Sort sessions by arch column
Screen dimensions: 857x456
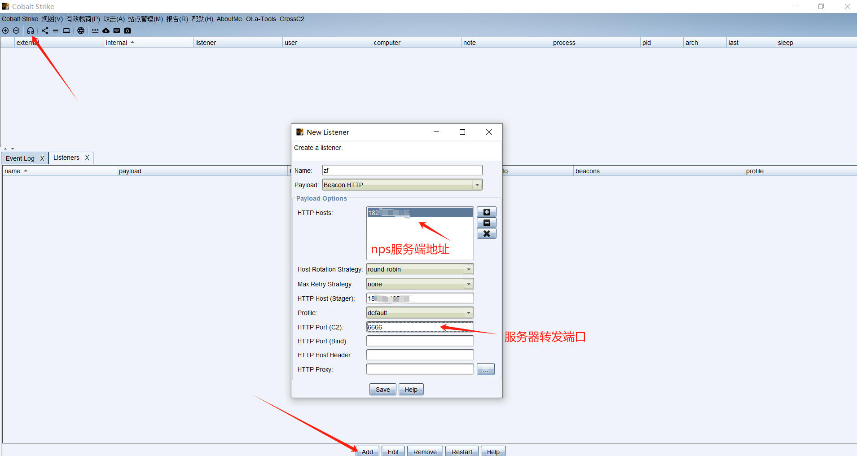click(x=705, y=43)
